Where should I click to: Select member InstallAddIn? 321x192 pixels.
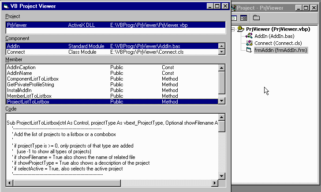[112, 90]
